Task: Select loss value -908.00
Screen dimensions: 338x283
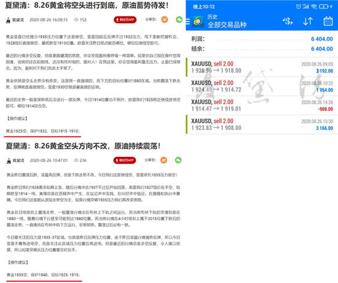Action: pos(326,109)
